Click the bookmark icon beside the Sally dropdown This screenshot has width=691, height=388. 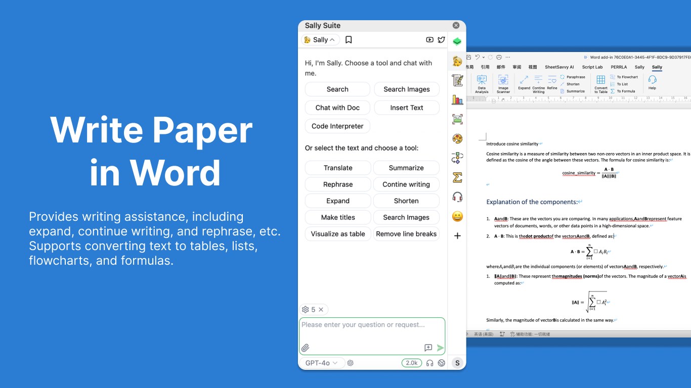tap(349, 39)
